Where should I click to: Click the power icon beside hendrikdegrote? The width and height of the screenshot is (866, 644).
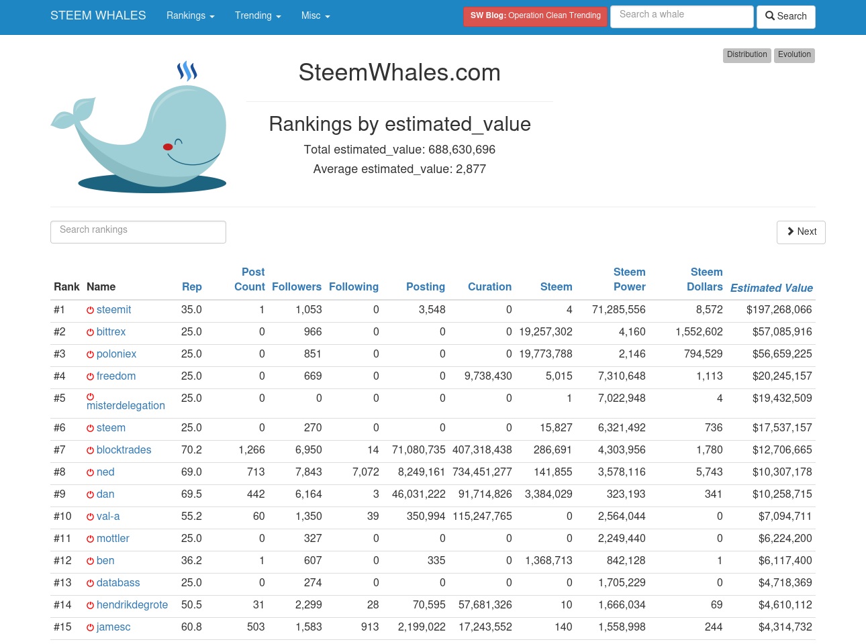90,606
